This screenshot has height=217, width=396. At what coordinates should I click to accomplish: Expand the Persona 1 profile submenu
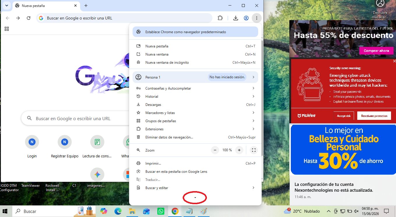[195, 77]
